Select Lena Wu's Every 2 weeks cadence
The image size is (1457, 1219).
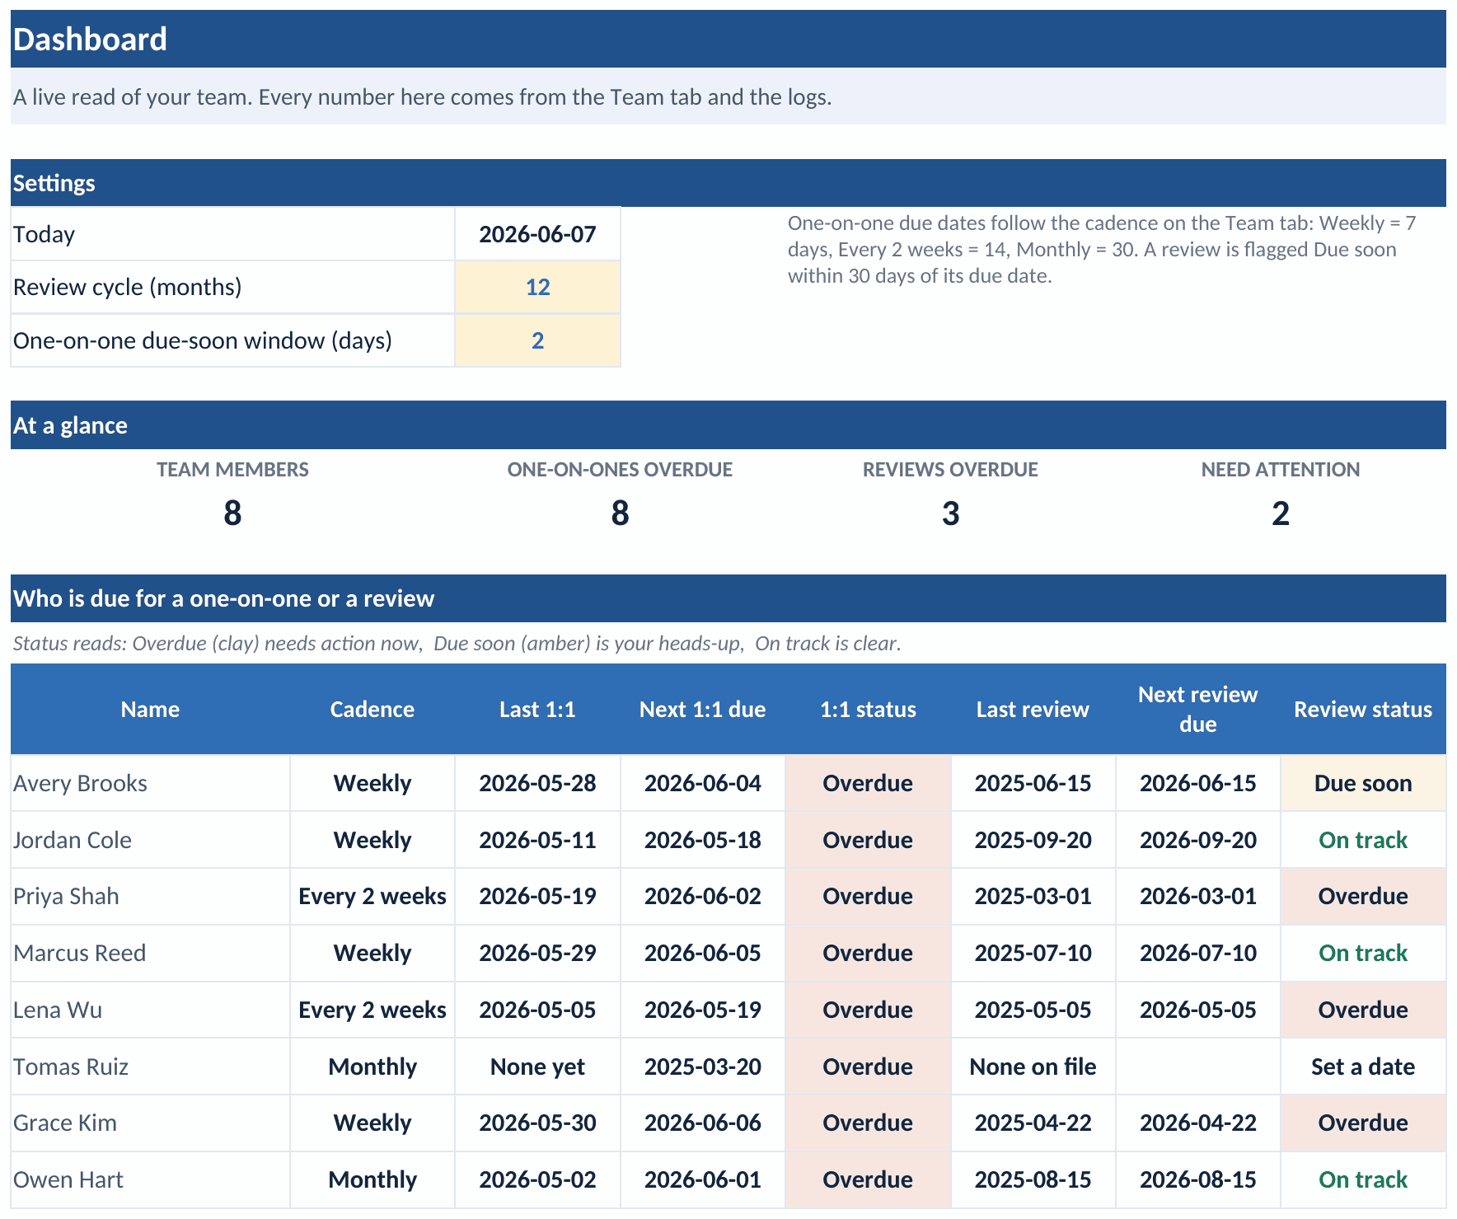click(372, 1010)
